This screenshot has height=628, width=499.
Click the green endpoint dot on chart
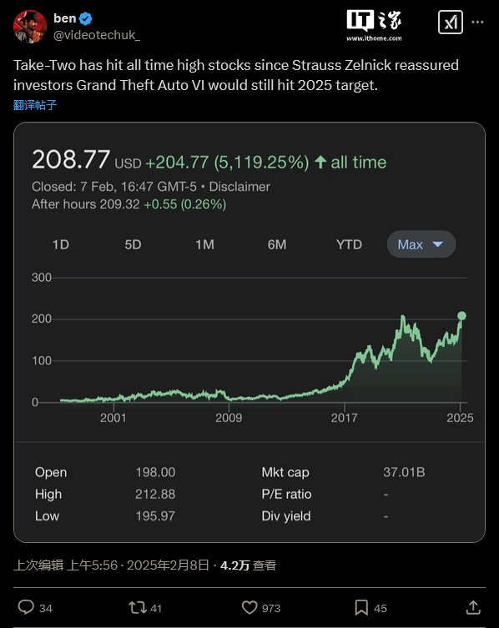pos(461,316)
